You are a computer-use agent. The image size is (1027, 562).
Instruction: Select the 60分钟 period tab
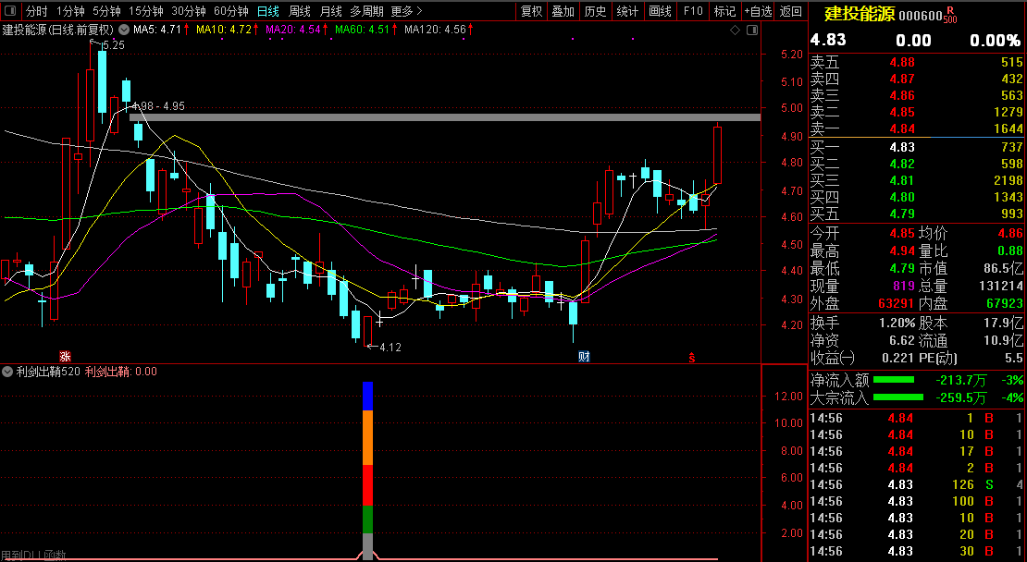230,11
